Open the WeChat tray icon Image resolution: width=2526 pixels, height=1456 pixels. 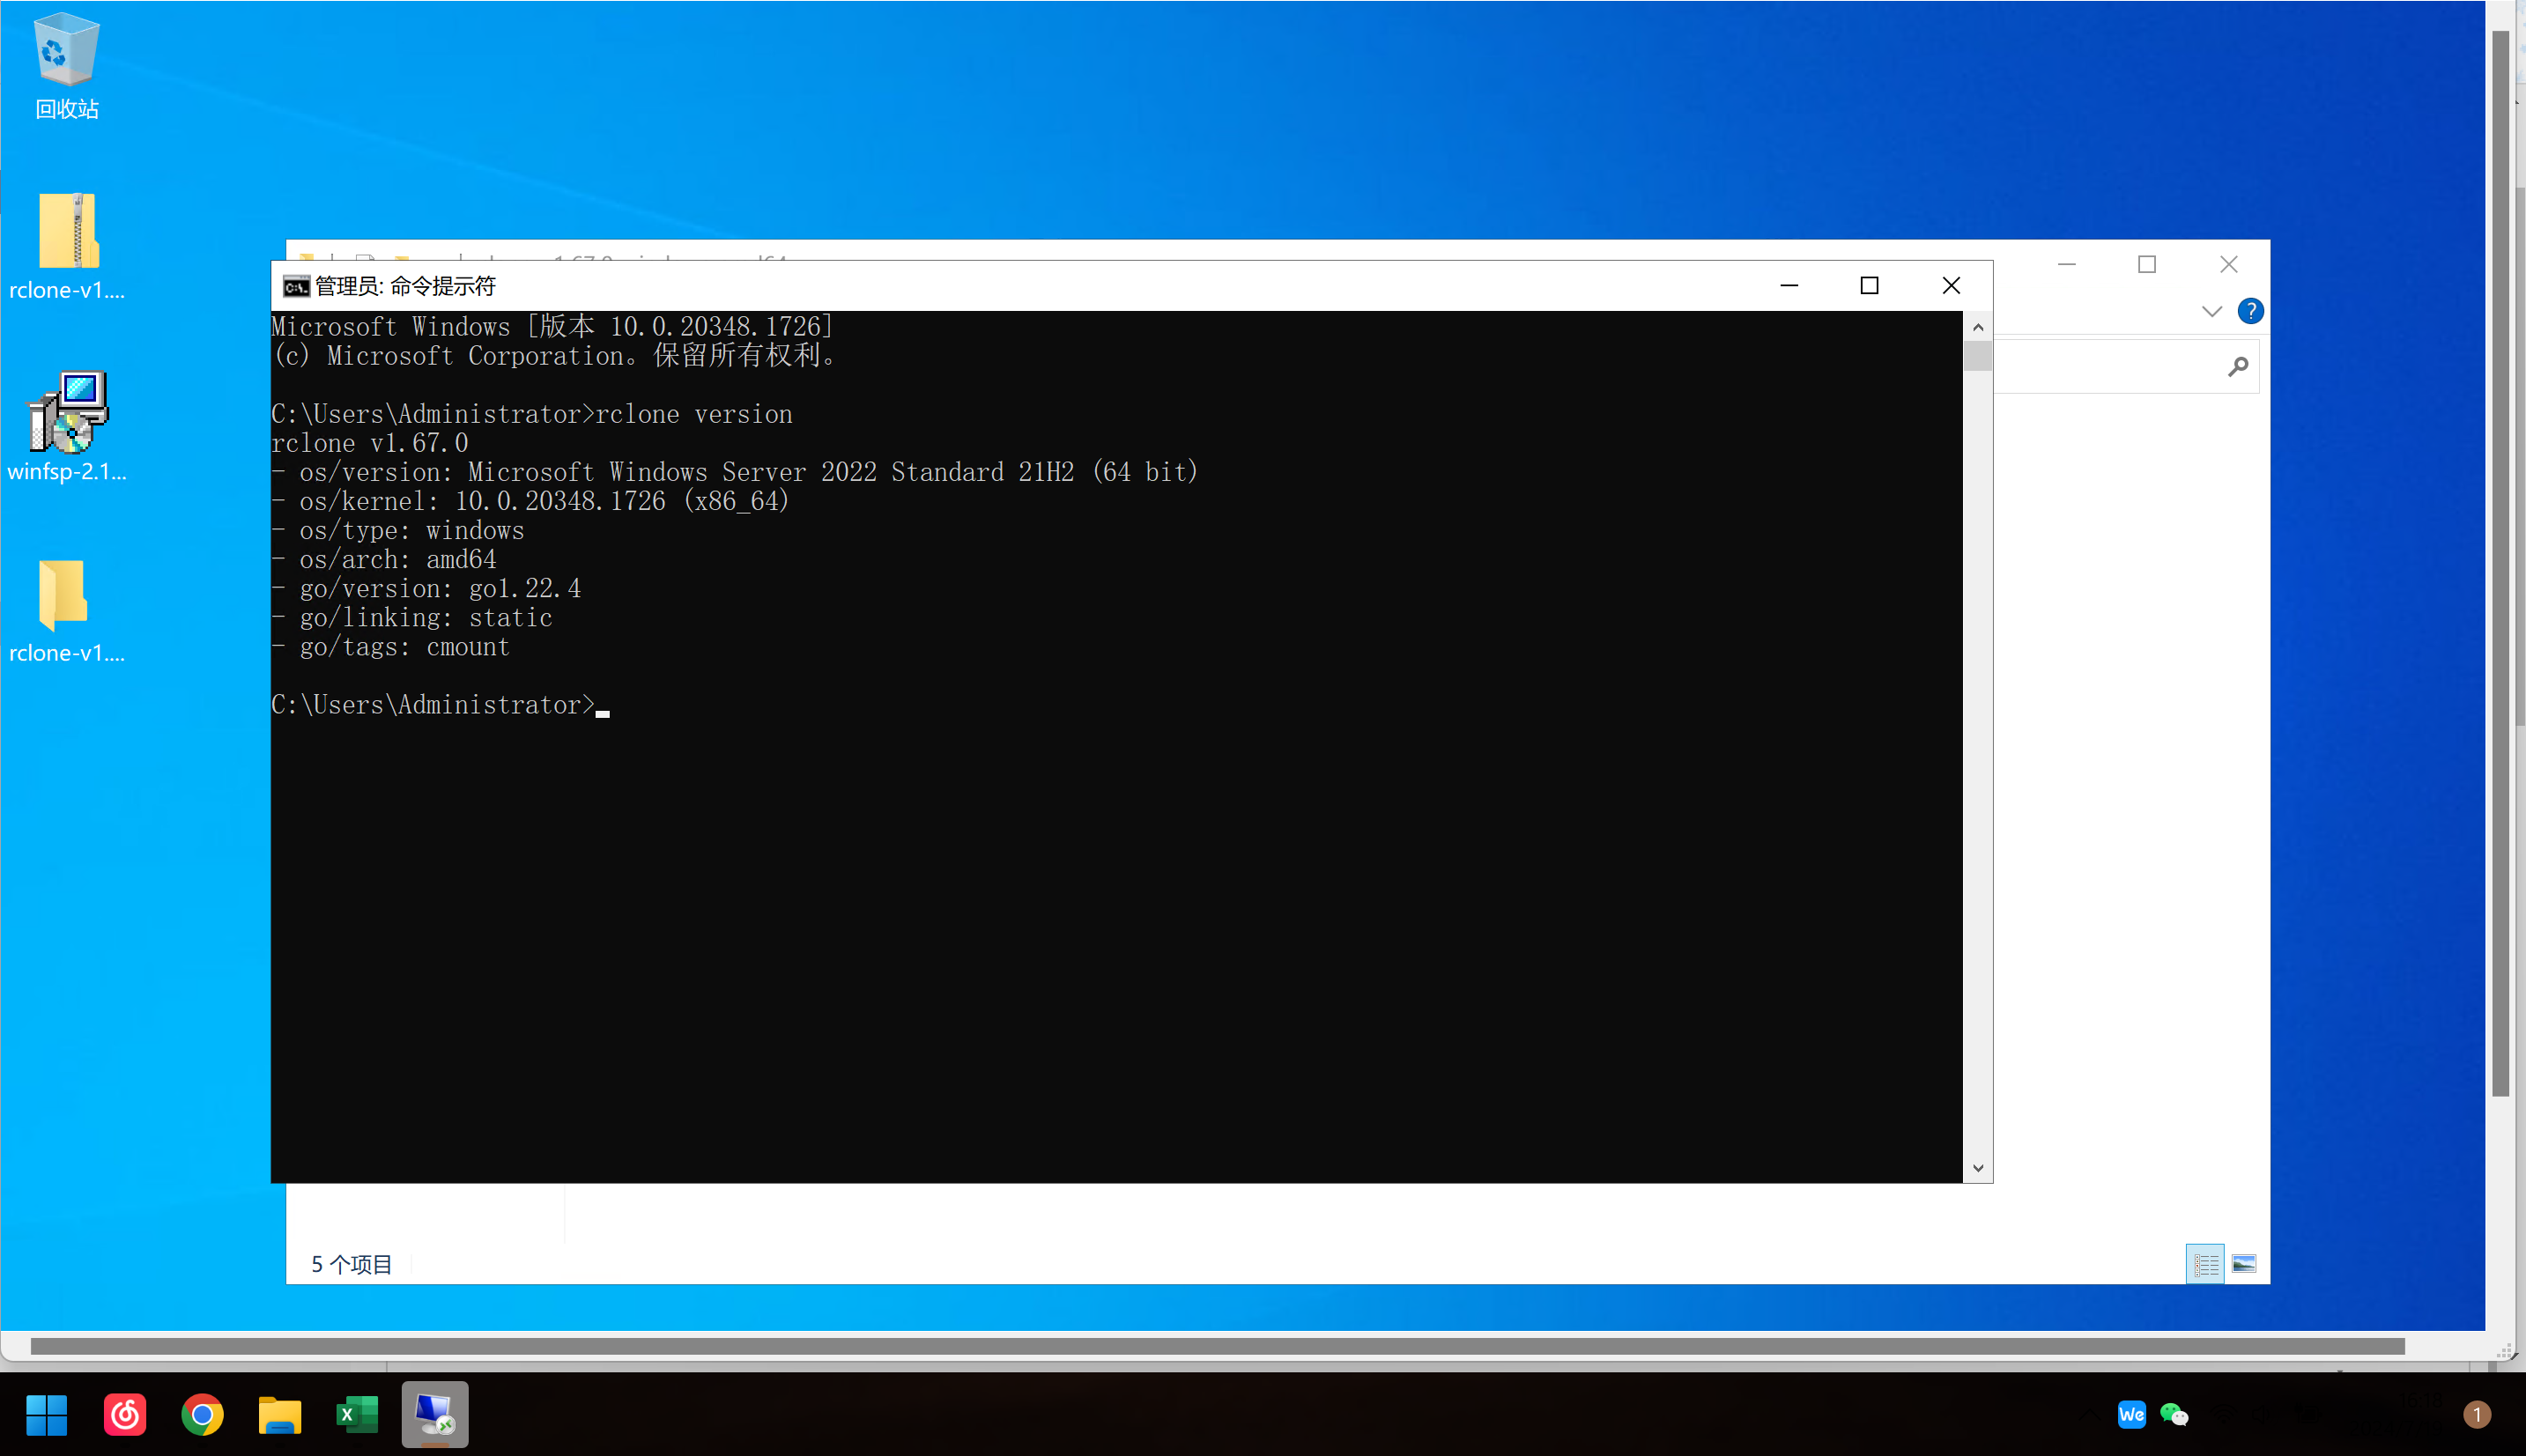2173,1414
